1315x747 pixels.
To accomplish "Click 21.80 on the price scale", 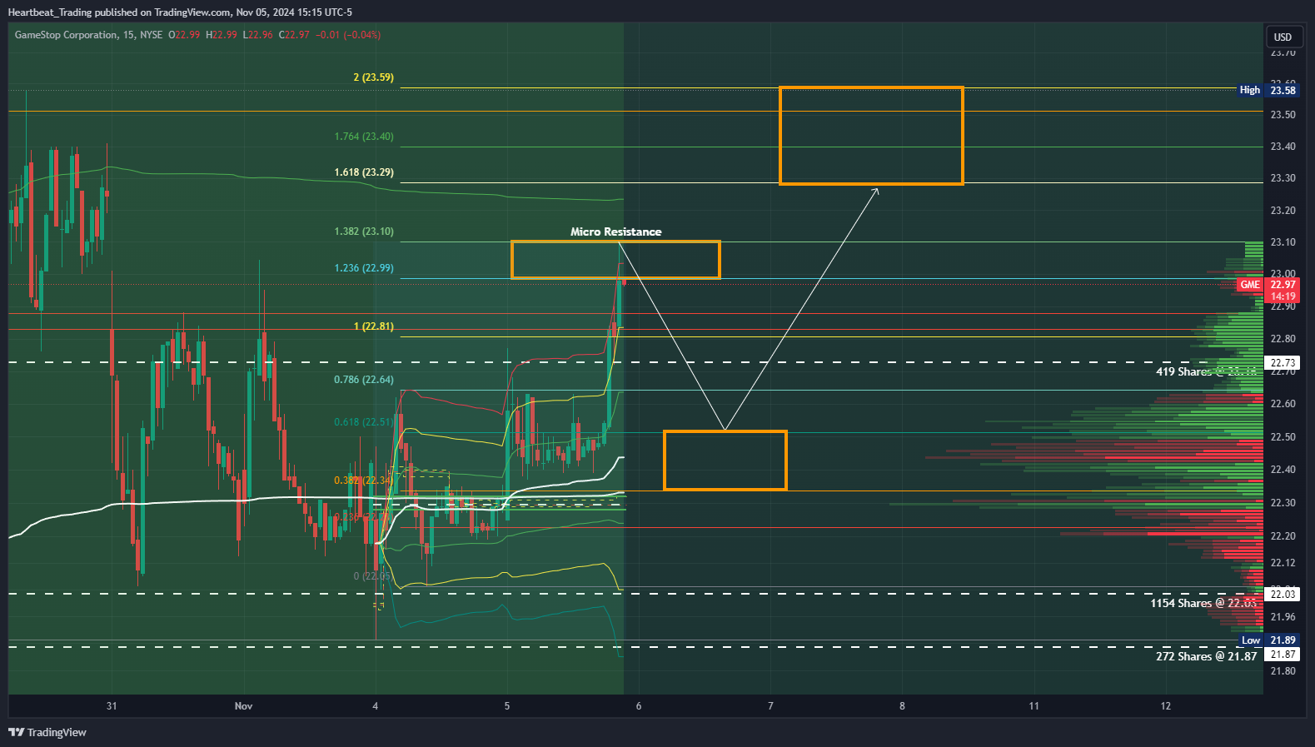I will click(1283, 670).
